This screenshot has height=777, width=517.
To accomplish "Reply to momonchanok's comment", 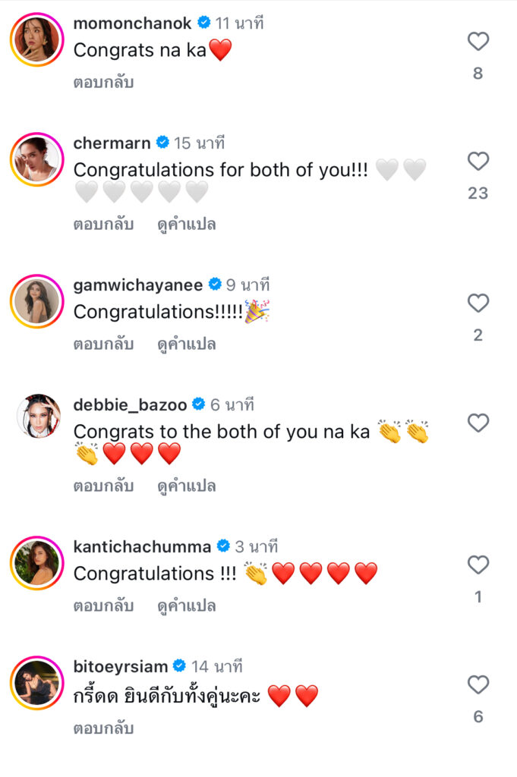I will click(x=103, y=83).
